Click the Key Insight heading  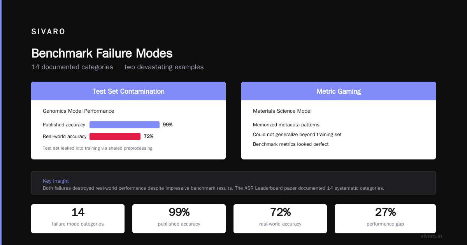56,181
